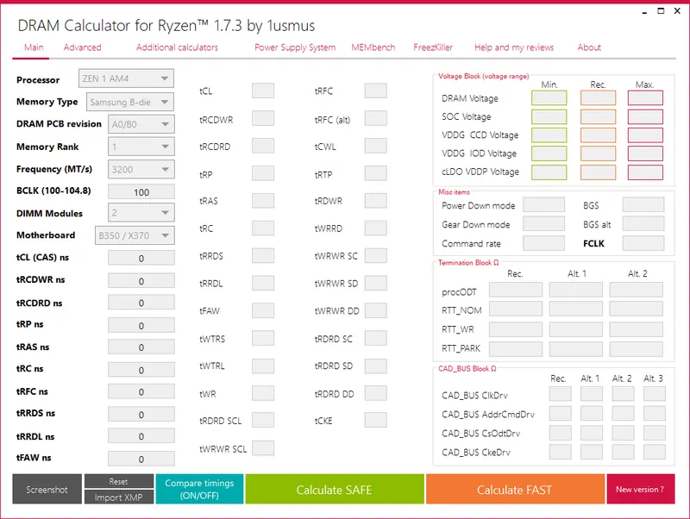690x519 pixels.
Task: Toggle Compare timings (ON/OFF)
Action: (199, 489)
